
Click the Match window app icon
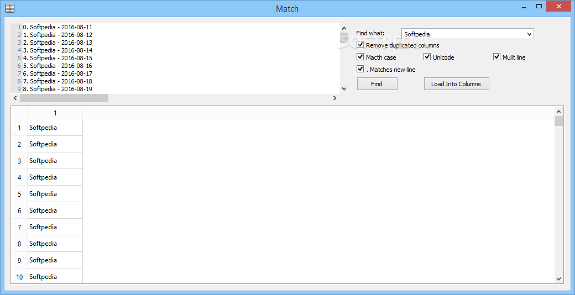(11, 8)
